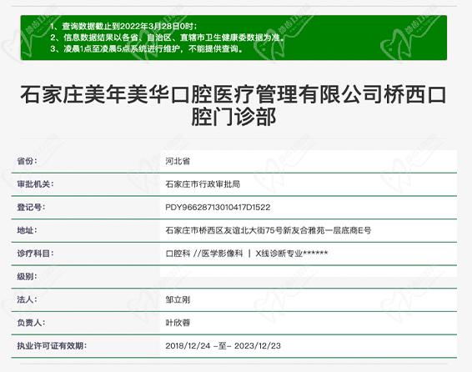Click the 法人 label
This screenshot has width=472, height=372.
(x=27, y=299)
